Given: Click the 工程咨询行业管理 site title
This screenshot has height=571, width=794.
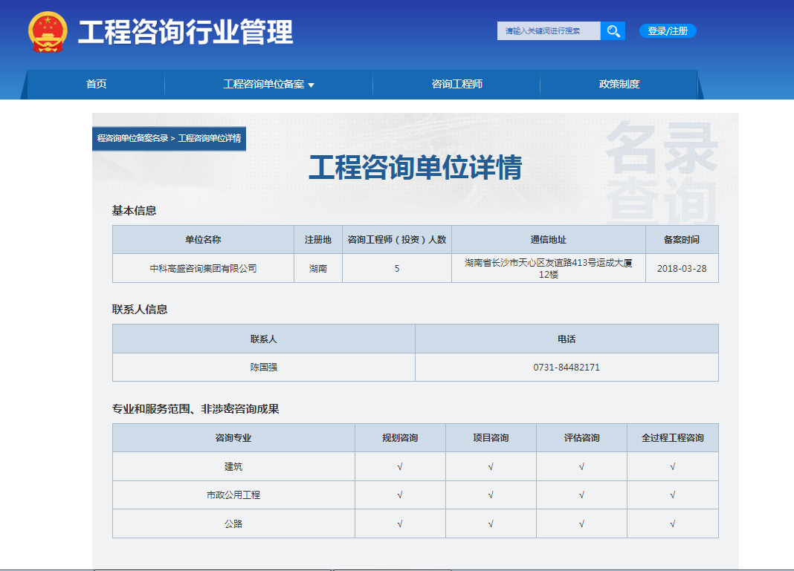Looking at the screenshot, I should 185,32.
